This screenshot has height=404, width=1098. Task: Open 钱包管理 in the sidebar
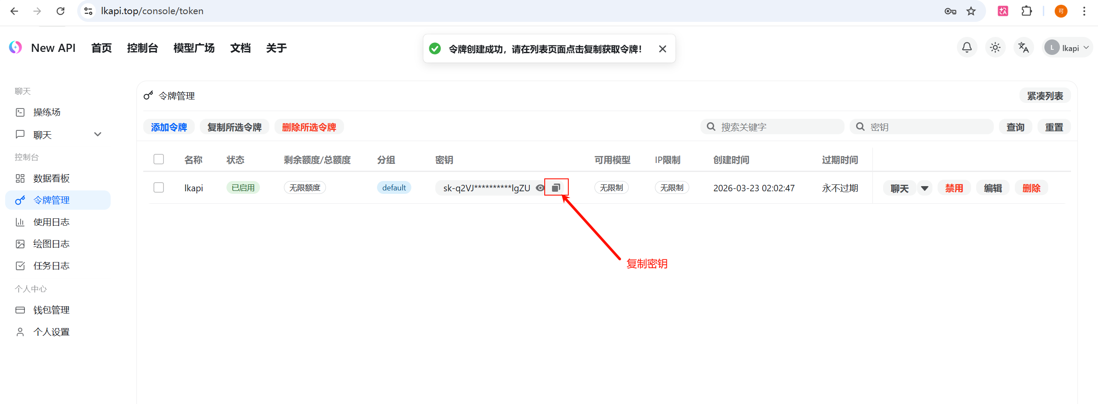(x=51, y=310)
